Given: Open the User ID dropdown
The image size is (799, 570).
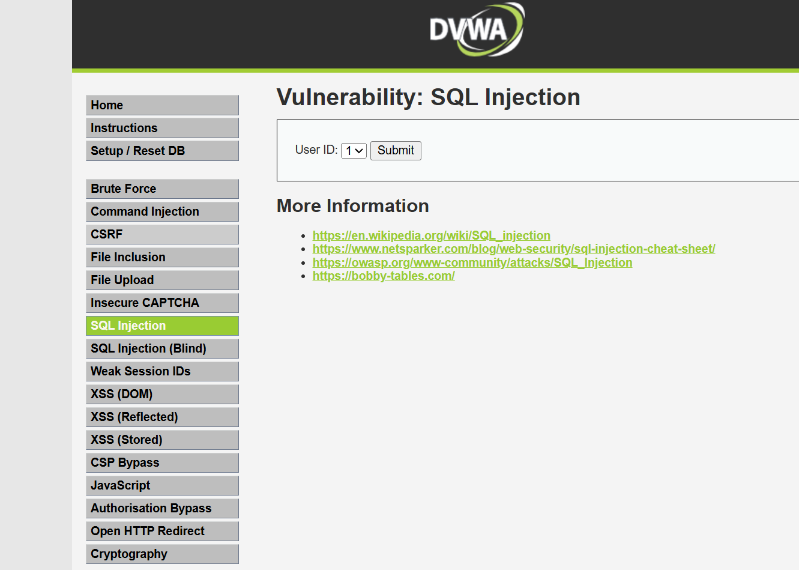Looking at the screenshot, I should coord(354,151).
